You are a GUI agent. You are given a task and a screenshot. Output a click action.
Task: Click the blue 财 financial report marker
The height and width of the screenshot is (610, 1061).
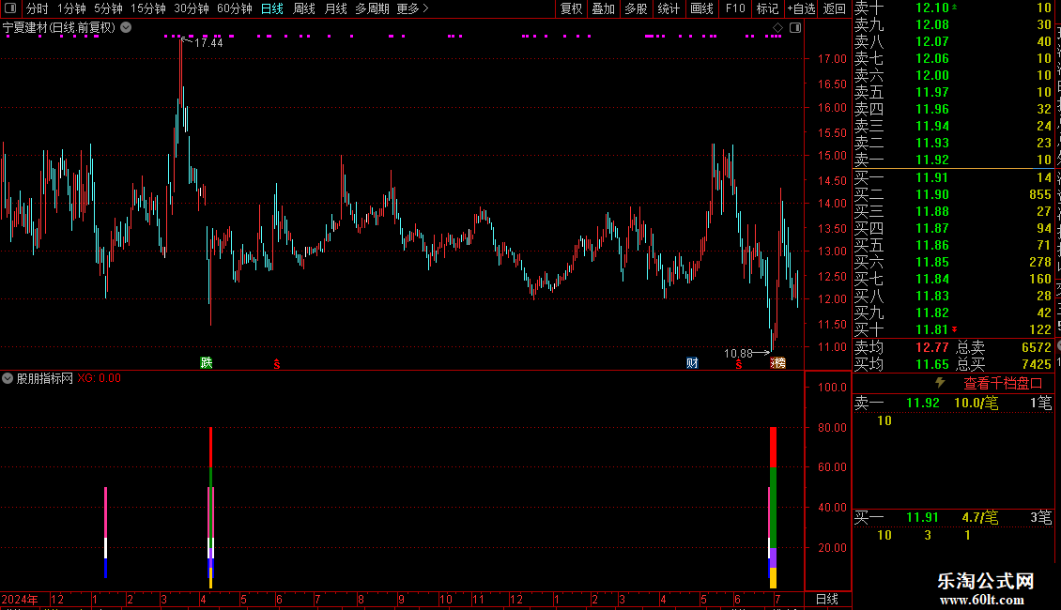(x=692, y=362)
